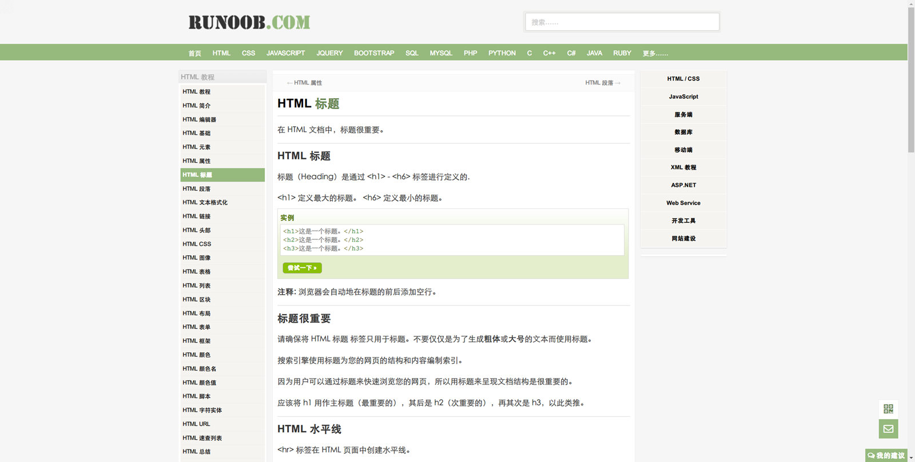Open SQL in top navigation
The height and width of the screenshot is (462, 915).
[x=412, y=53]
